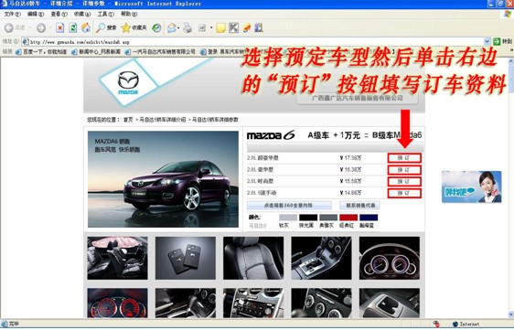Click the History globe icon
Viewport: 514px width, 330px height.
coord(156,27)
